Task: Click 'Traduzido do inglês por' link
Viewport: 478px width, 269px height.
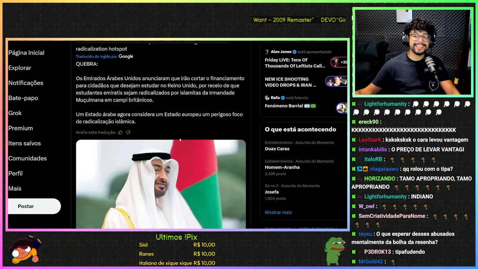Action: point(96,56)
